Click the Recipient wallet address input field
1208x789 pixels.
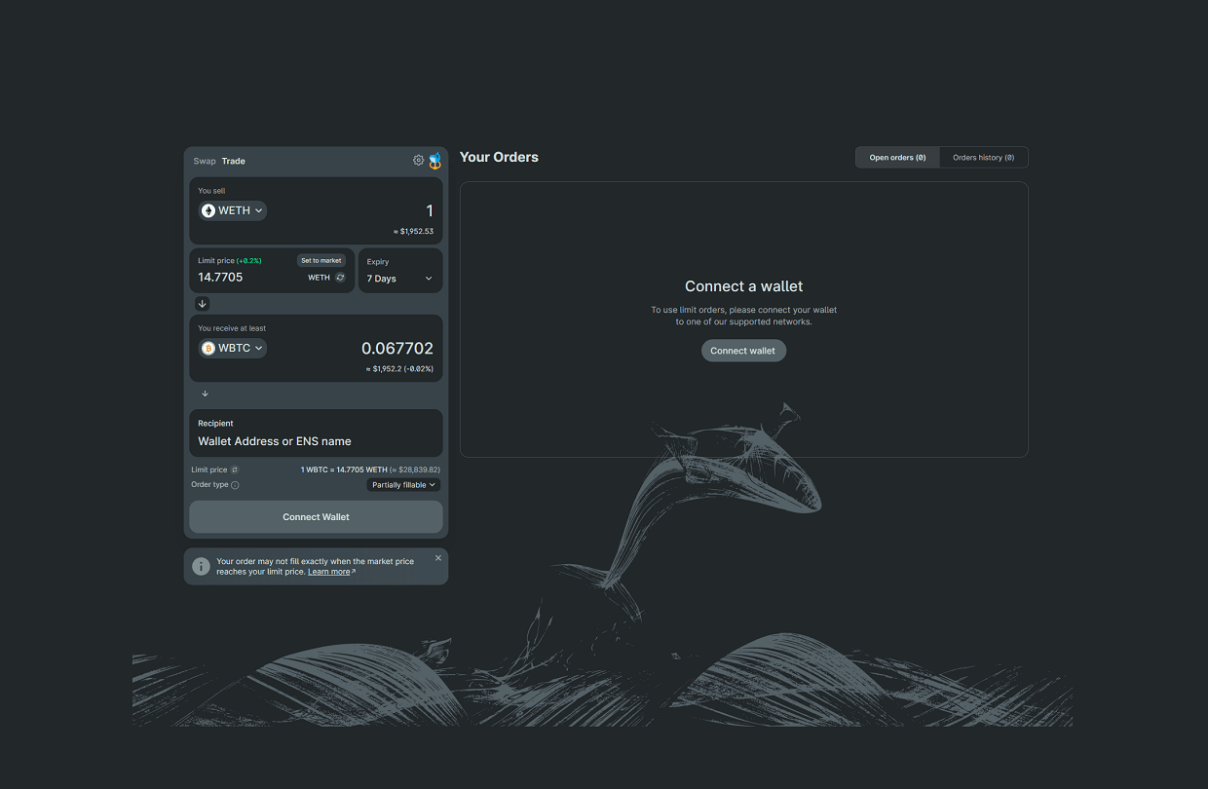(316, 441)
